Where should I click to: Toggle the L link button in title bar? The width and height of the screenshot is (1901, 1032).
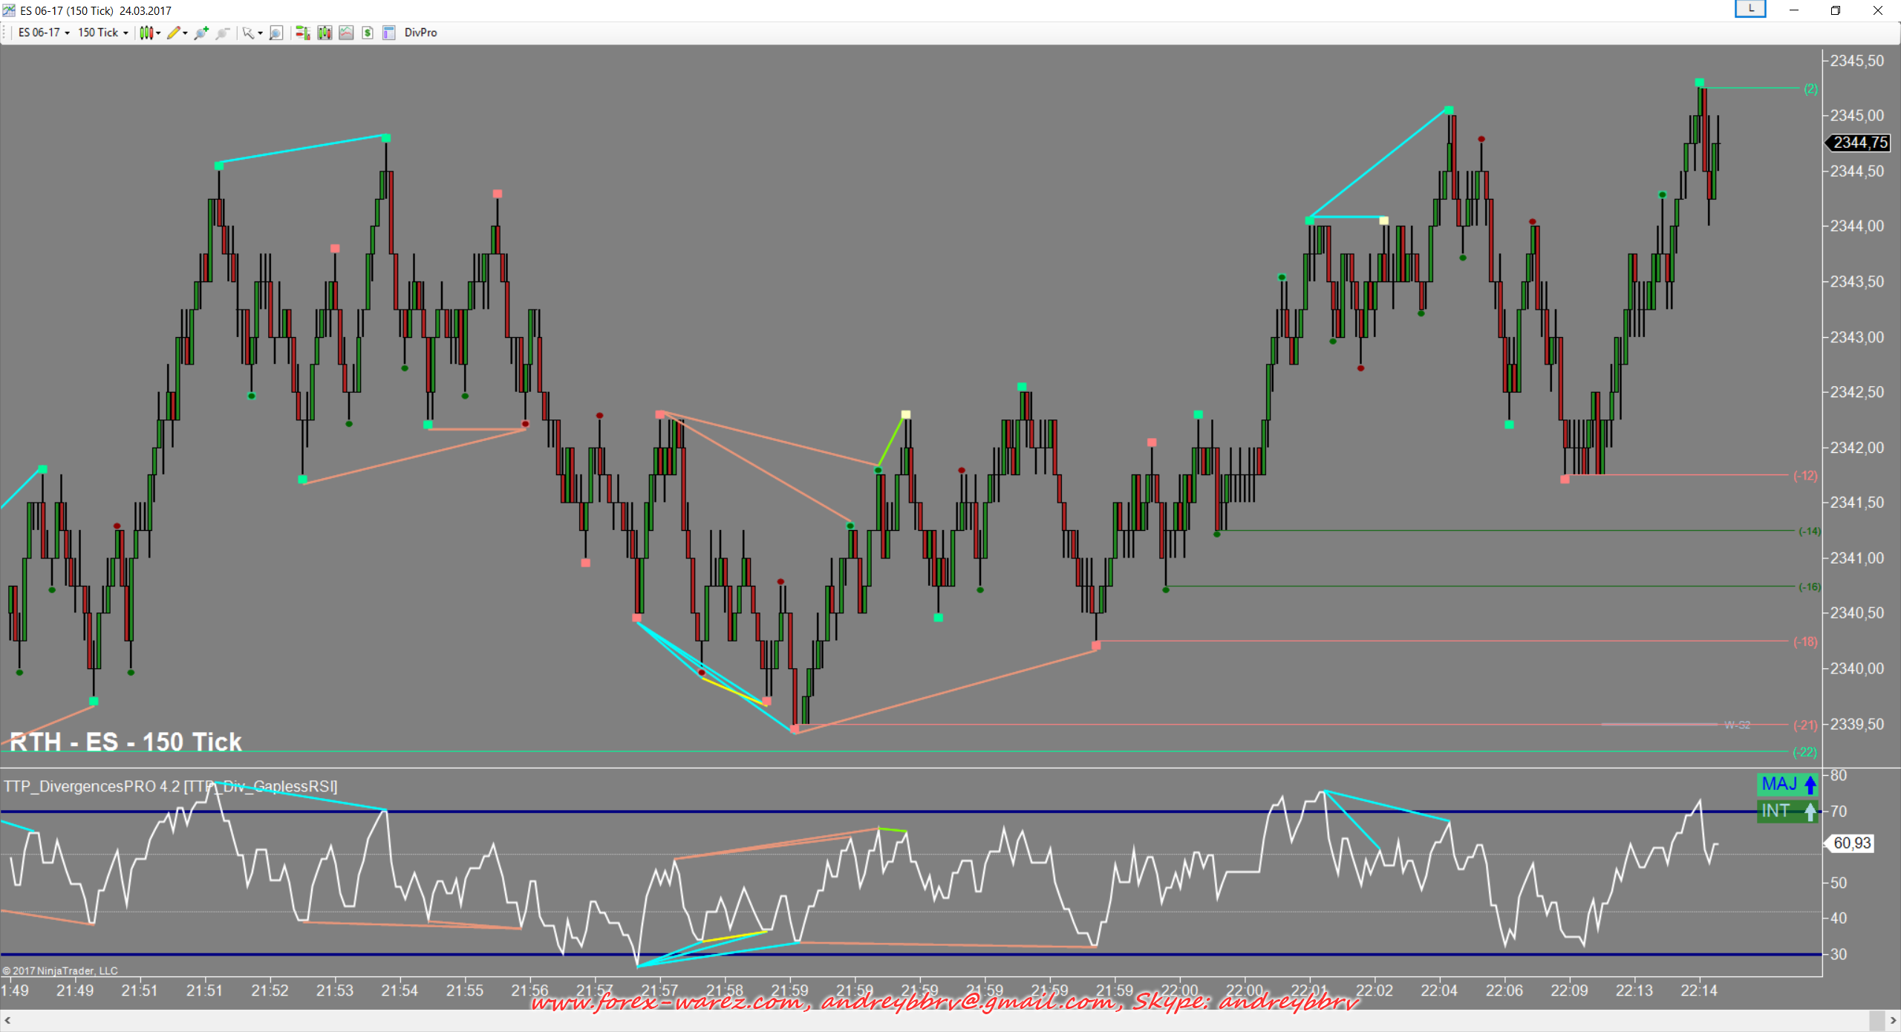1750,9
